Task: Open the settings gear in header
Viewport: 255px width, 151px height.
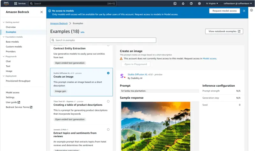Action: tap(200, 4)
